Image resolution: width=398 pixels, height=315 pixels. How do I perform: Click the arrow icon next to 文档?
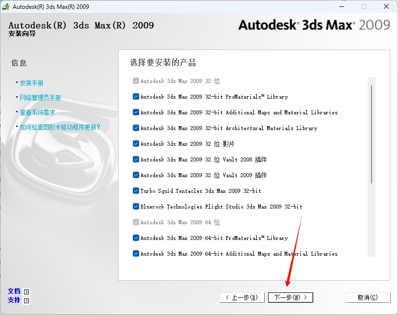[x=26, y=292]
